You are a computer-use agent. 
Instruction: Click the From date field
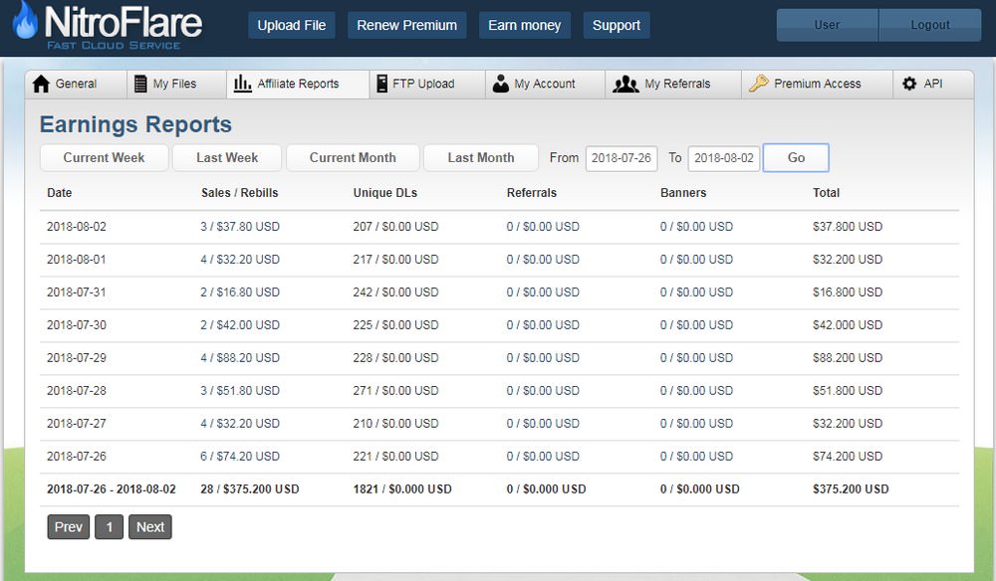[x=622, y=158]
